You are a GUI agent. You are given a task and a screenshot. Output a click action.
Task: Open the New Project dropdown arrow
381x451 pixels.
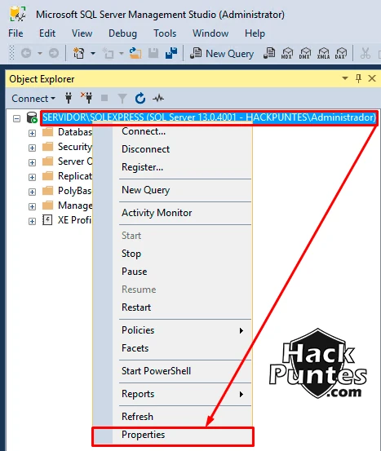(x=93, y=54)
